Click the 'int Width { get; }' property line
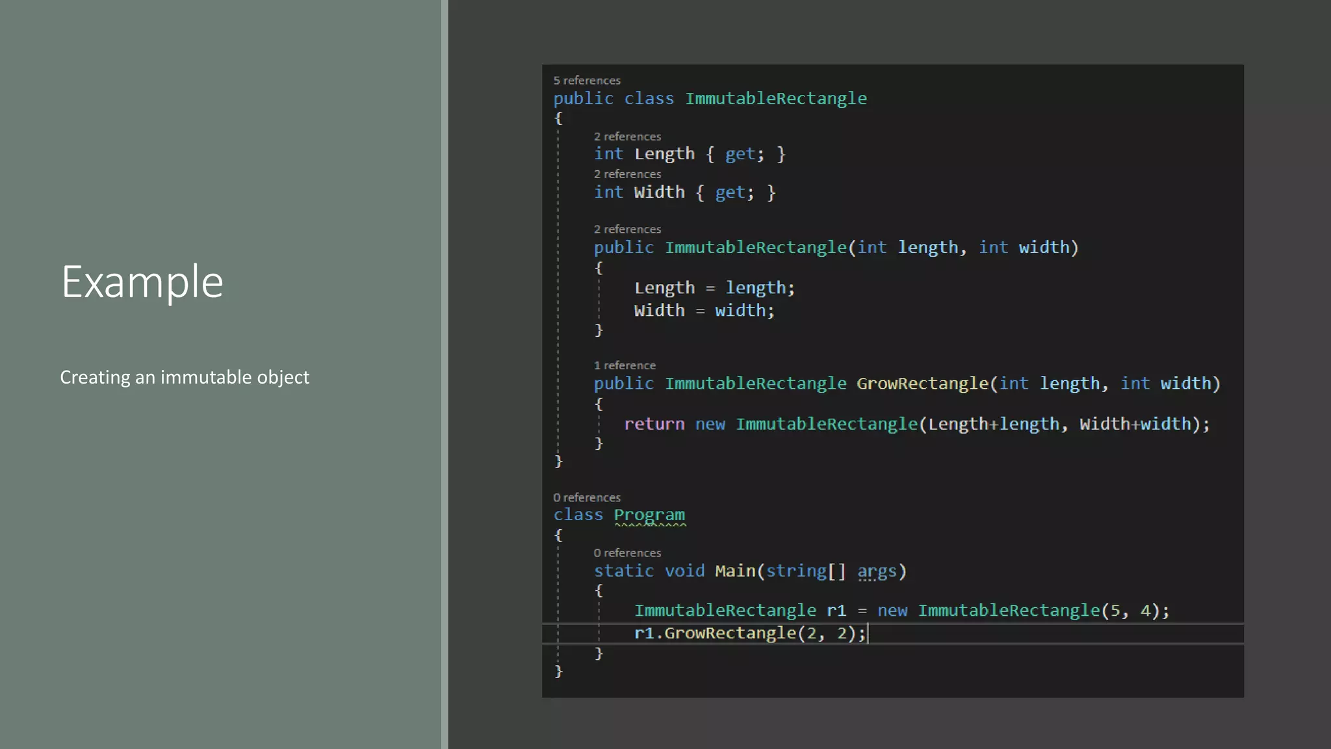The width and height of the screenshot is (1331, 749). pyautogui.click(x=684, y=193)
